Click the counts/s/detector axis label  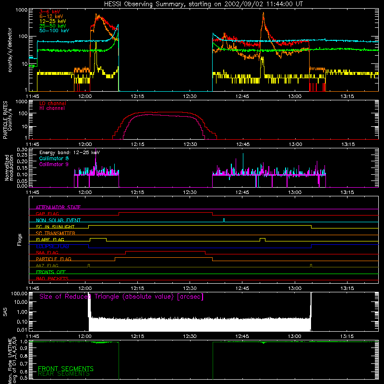(10, 50)
